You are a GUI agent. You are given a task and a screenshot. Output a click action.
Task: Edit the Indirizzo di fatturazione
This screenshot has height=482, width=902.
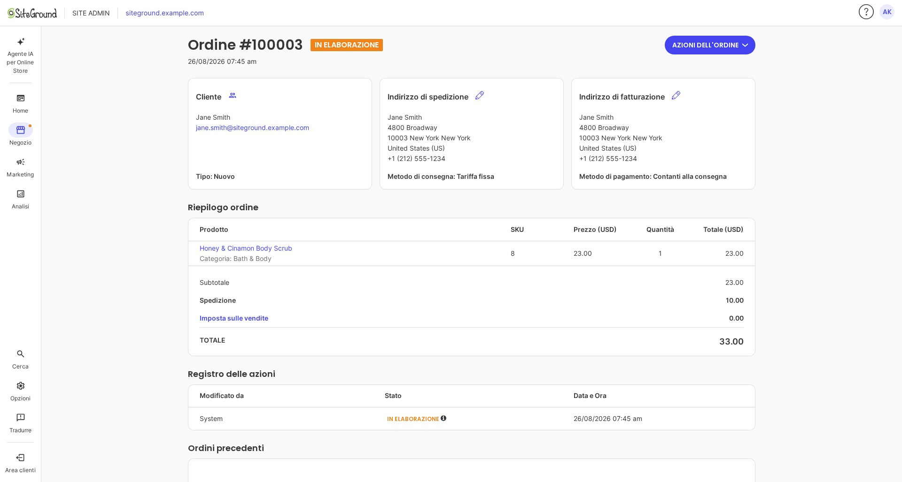tap(676, 95)
